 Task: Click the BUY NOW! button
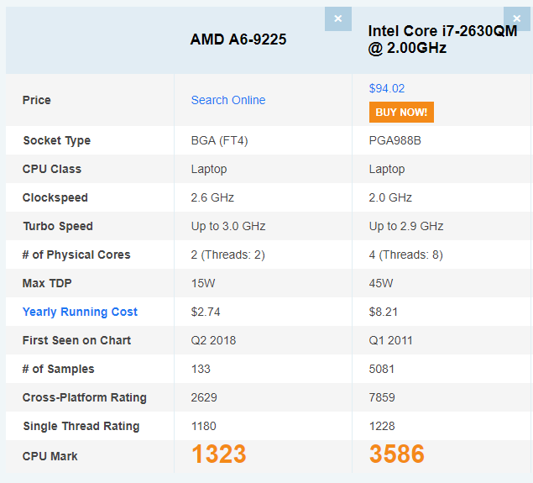(x=401, y=113)
